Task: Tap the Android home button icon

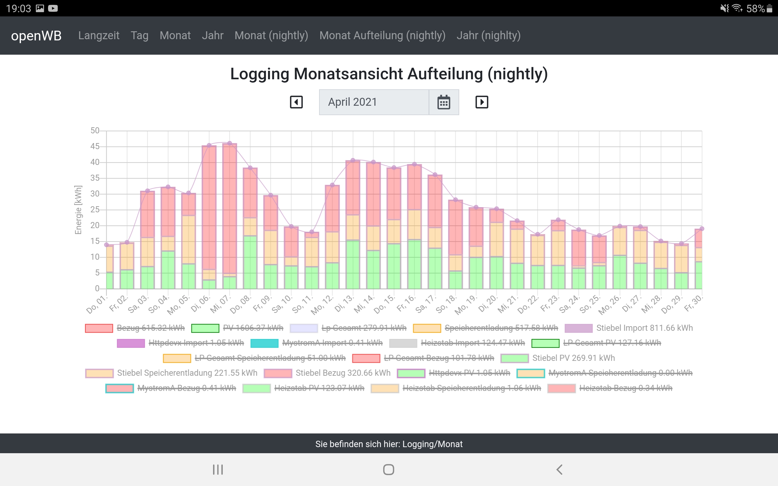Action: pyautogui.click(x=389, y=470)
